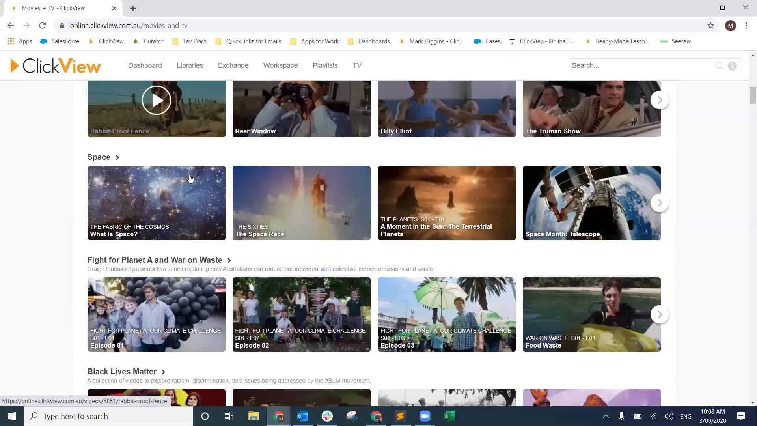
Task: Show next videos in Fight for Planet A row
Action: [660, 315]
